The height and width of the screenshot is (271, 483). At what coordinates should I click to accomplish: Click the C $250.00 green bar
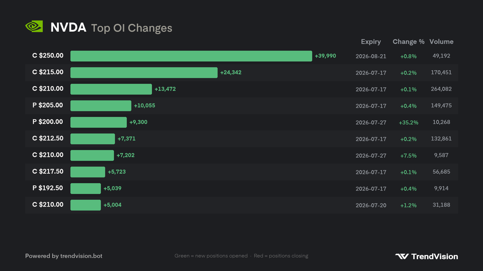click(191, 56)
